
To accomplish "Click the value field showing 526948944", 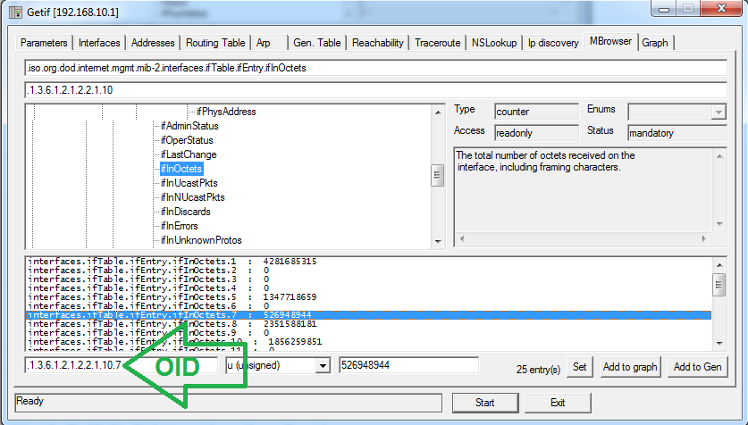I will coord(408,365).
